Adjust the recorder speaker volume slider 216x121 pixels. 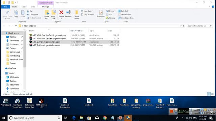coord(196,110)
